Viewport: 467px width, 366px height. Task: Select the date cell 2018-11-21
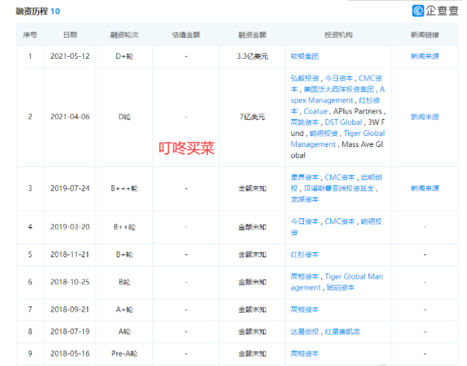tap(70, 254)
